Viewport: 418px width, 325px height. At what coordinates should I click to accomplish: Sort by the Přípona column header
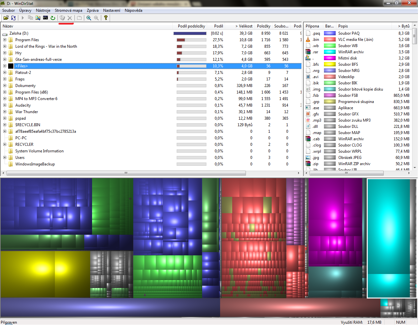313,26
